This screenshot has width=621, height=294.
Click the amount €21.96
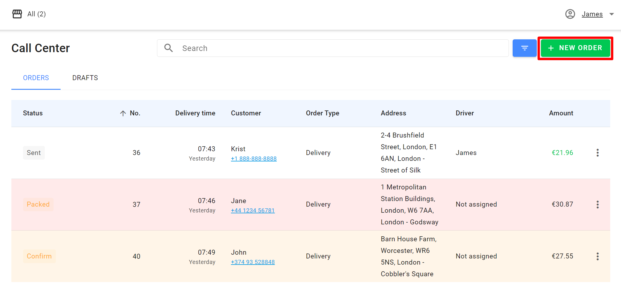point(562,153)
